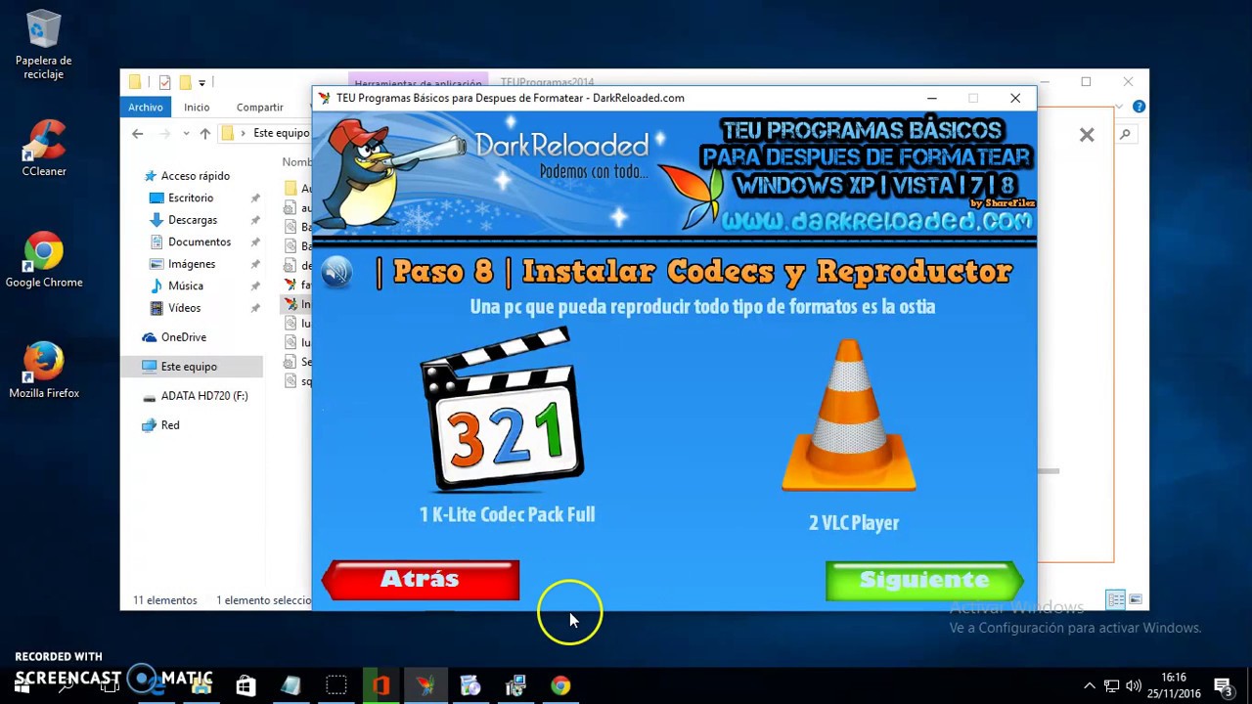The height and width of the screenshot is (704, 1252).
Task: Click the VLC Player traffic cone icon
Action: (849, 416)
